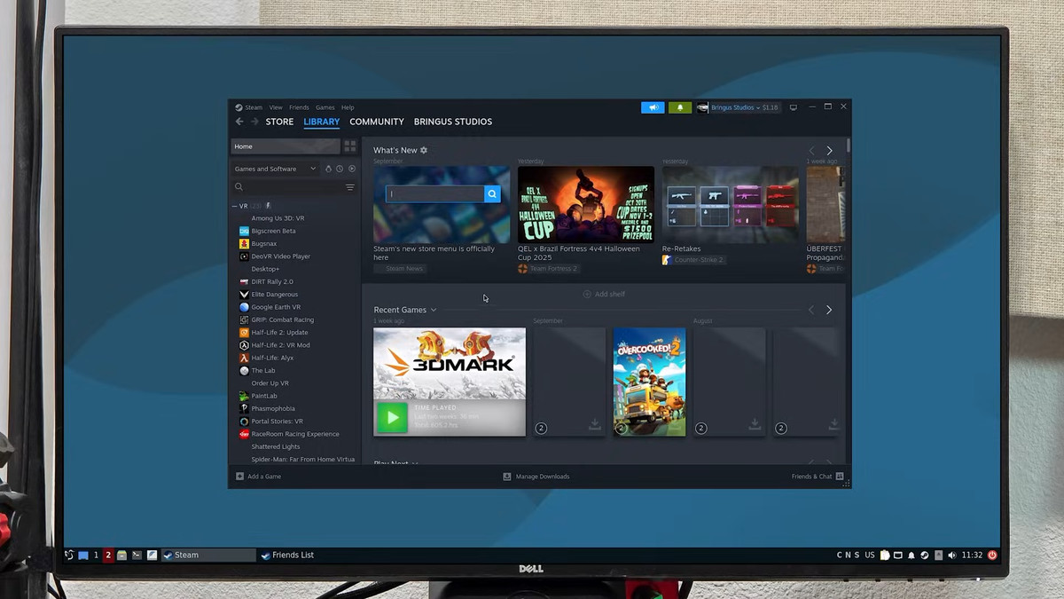
Task: Open the Games and Software dropdown
Action: click(275, 169)
